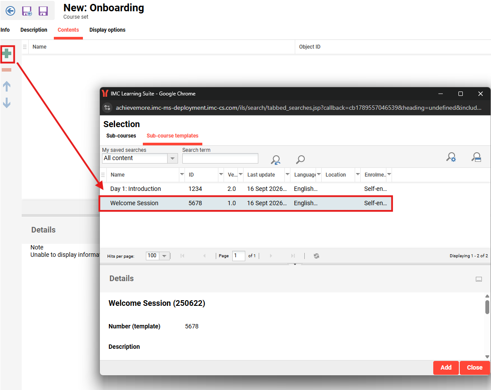The image size is (491, 390).
Task: Open search settings magnifier with gear
Action: tap(451, 157)
